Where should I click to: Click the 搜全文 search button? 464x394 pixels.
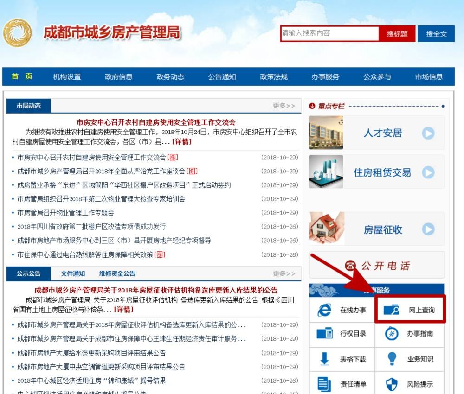point(436,34)
